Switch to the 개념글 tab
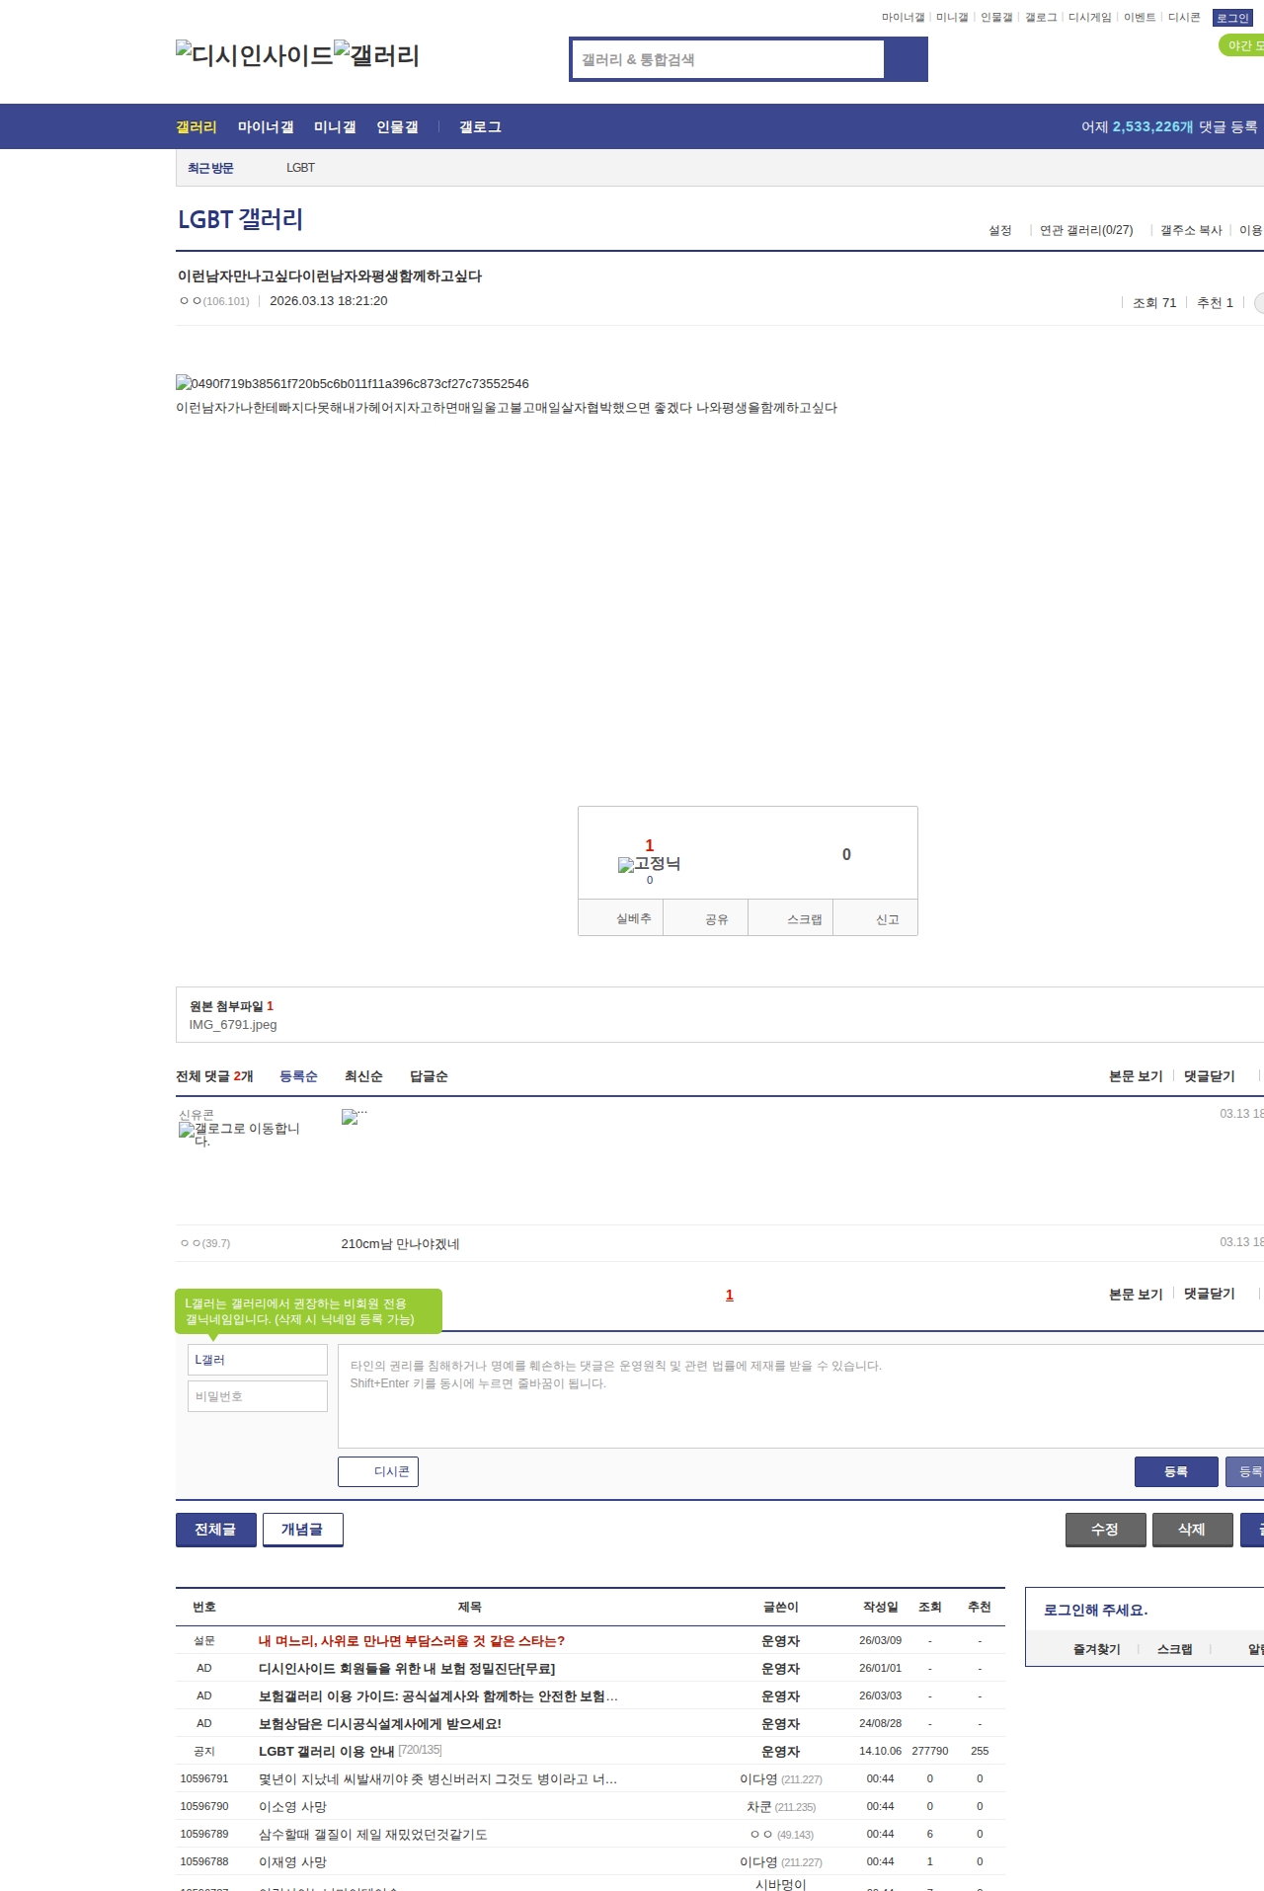 click(302, 1529)
